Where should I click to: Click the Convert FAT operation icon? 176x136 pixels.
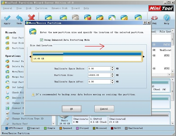point(8,108)
